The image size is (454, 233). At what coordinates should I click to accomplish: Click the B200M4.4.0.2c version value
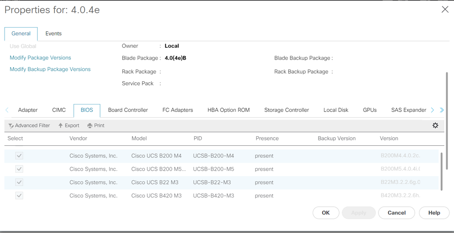tap(400, 156)
